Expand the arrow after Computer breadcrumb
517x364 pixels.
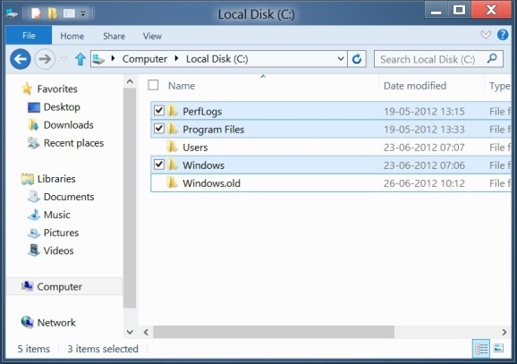(x=177, y=59)
